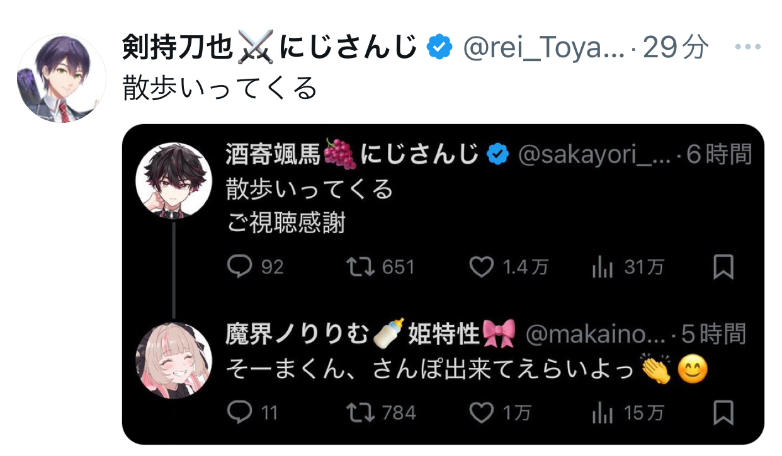The width and height of the screenshot is (782, 456).
Task: Bookmark the 酒寄颯馬 tweet
Action: pos(723,267)
